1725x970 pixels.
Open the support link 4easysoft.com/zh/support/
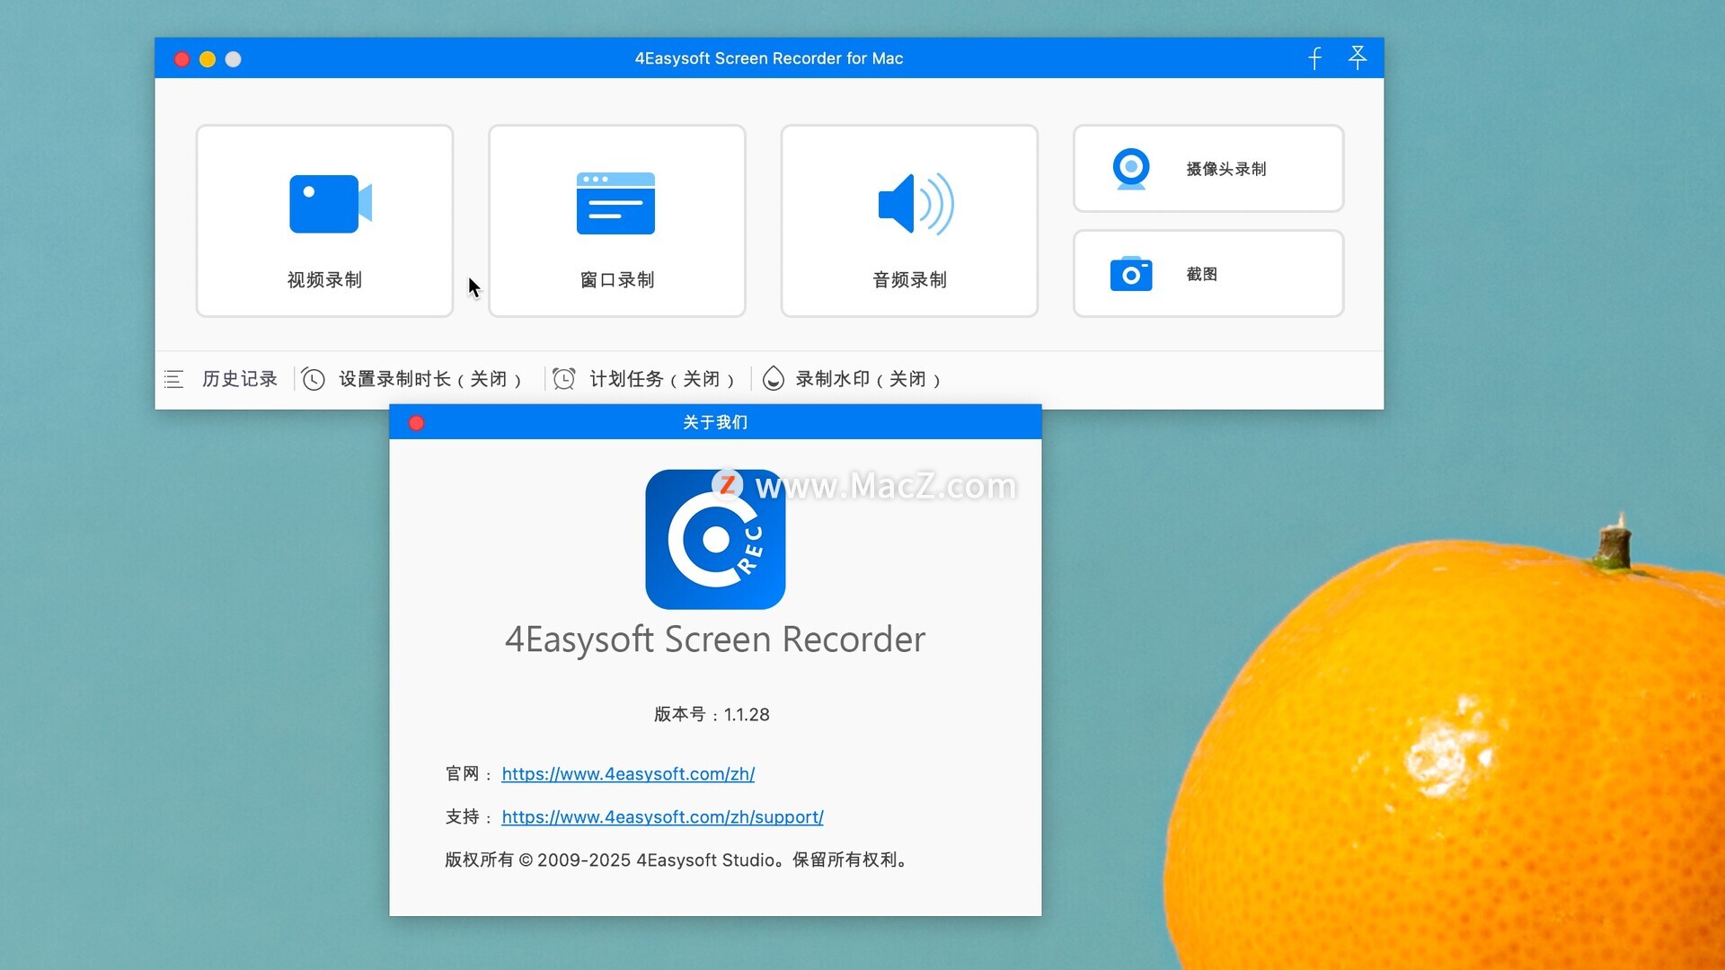(x=662, y=817)
